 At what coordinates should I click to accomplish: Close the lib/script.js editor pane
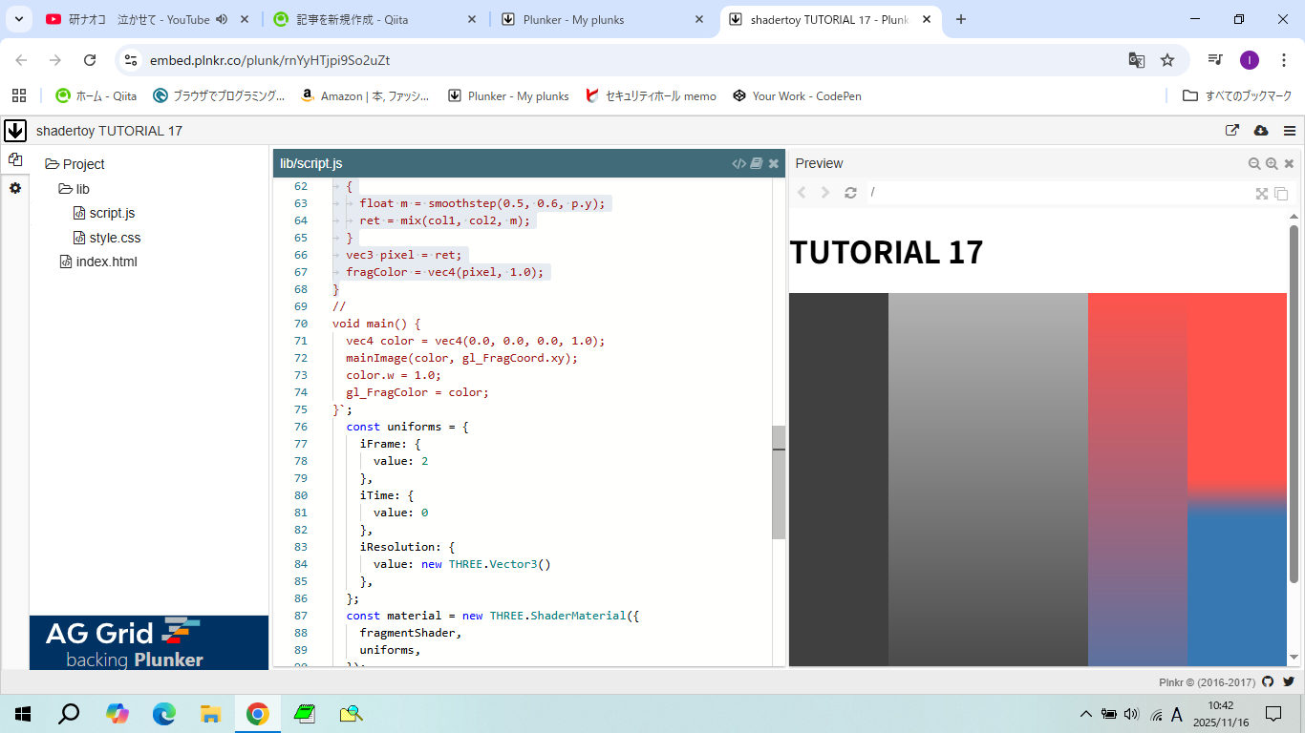774,163
